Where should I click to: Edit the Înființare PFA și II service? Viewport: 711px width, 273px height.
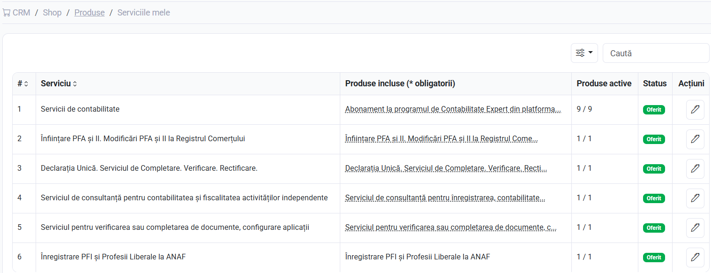coord(695,139)
